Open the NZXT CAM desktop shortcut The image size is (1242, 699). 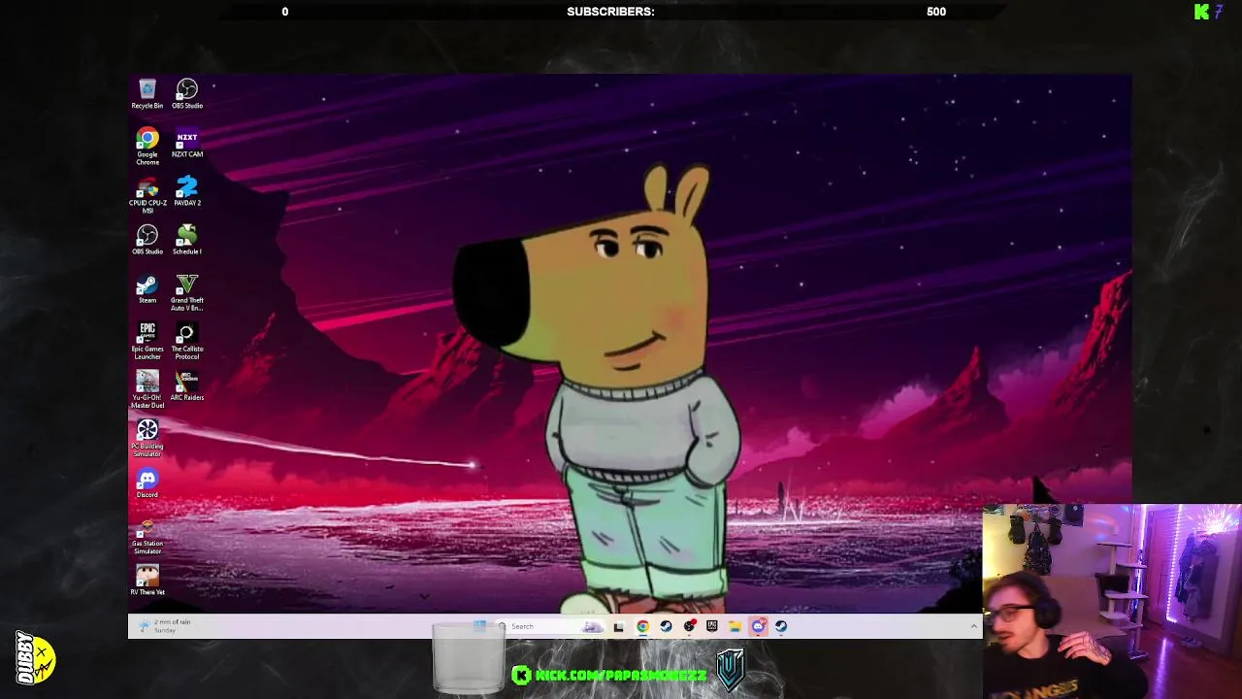[187, 144]
